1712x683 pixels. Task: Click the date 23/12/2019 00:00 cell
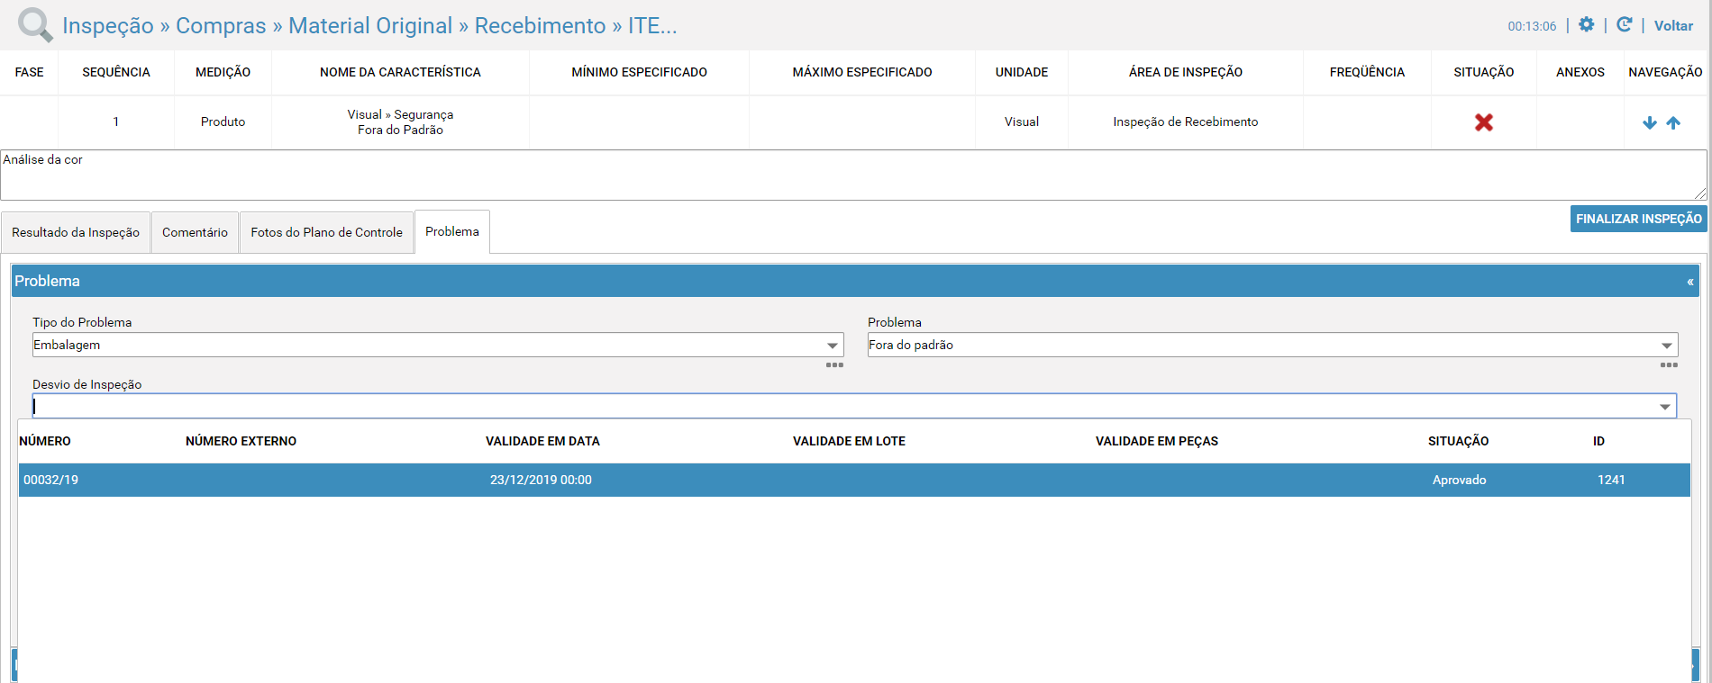(x=541, y=480)
